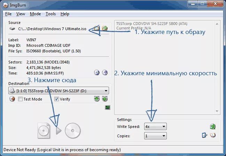Click the erase disc icon beside Test Mode
Image resolution: width=226 pixels, height=156 pixels.
pyautogui.click(x=12, y=99)
